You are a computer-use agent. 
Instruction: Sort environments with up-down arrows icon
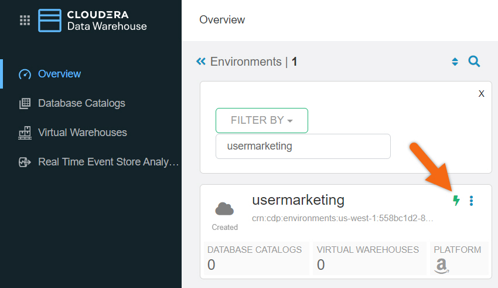pos(455,62)
